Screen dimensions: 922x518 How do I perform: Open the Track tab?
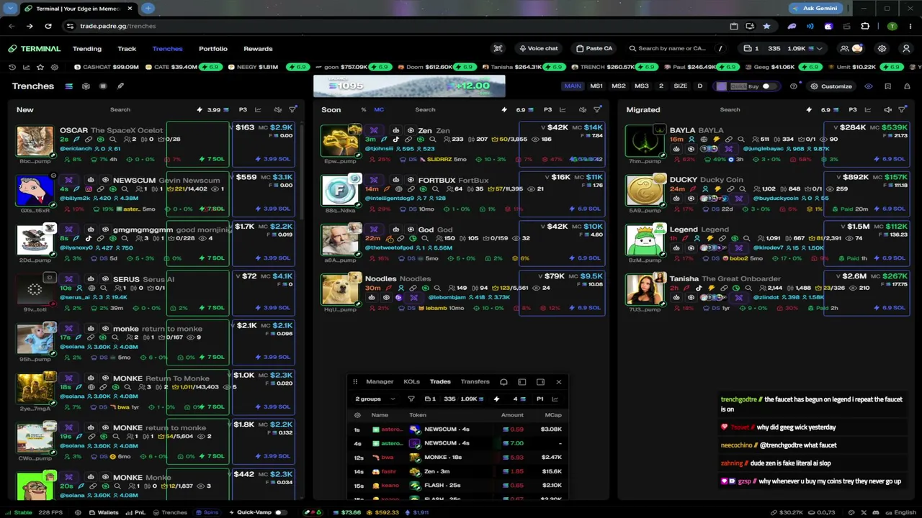[127, 49]
